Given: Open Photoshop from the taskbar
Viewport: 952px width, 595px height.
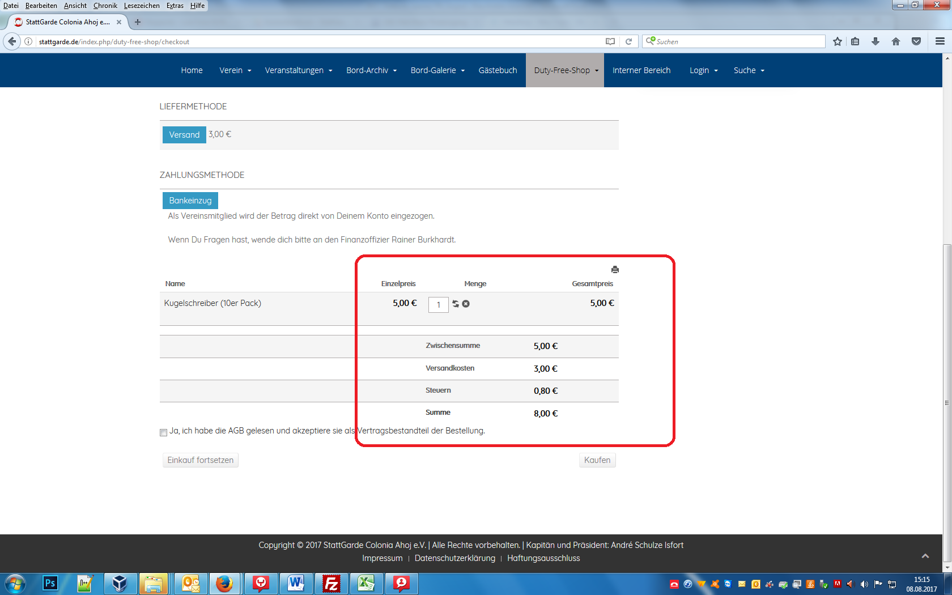Looking at the screenshot, I should (x=50, y=583).
